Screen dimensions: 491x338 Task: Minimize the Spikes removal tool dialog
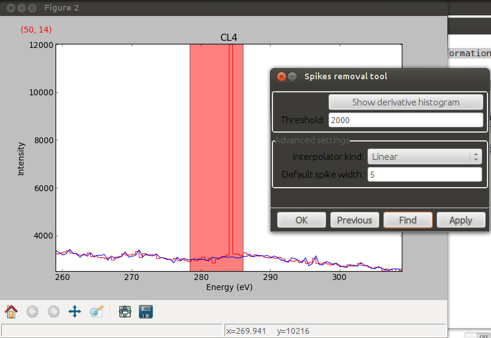click(292, 76)
